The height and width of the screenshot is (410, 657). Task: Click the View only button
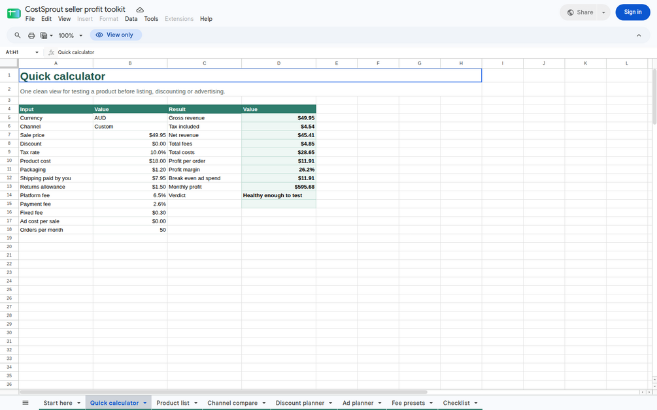[116, 35]
